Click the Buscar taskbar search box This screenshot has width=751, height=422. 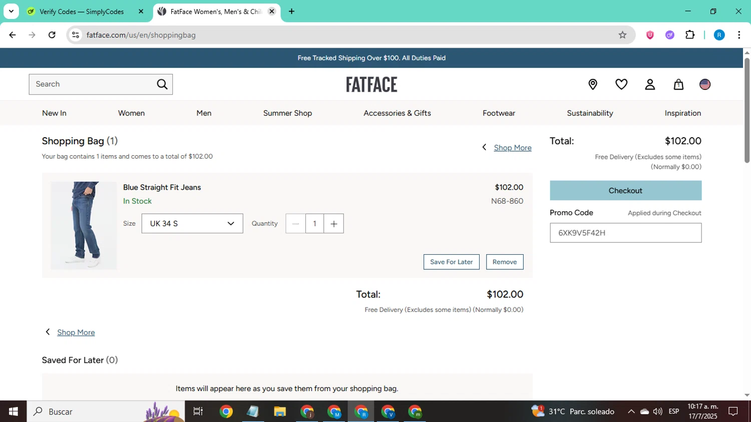pyautogui.click(x=106, y=411)
